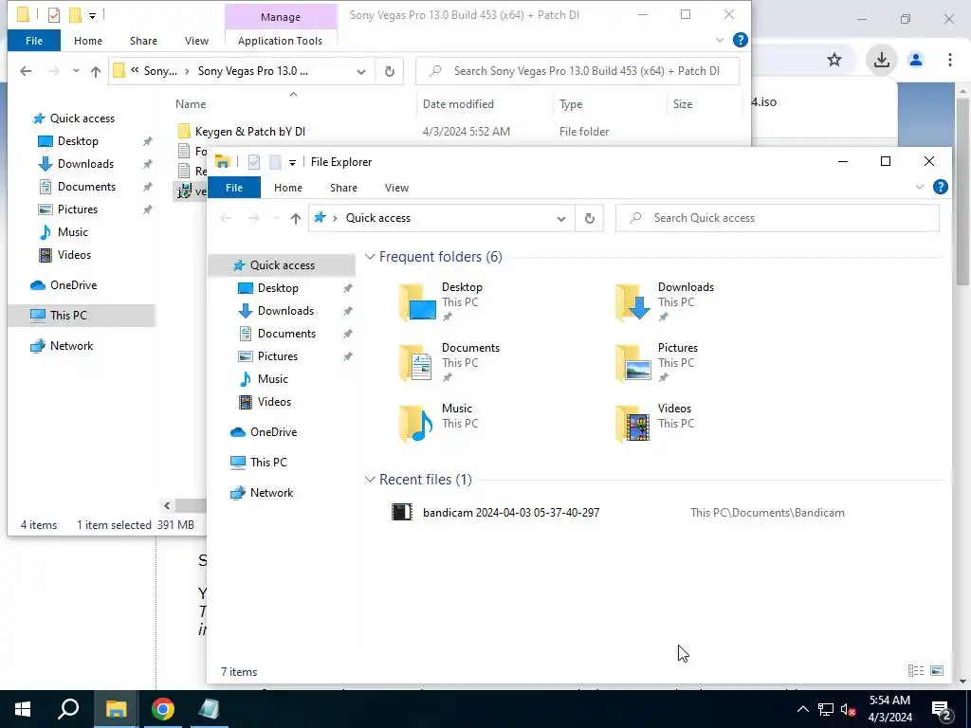971x728 pixels.
Task: Click search field in Sony Vegas window
Action: (577, 71)
